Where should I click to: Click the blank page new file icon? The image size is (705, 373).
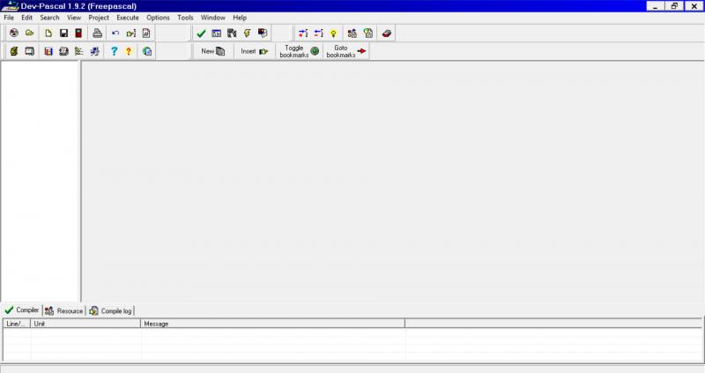point(48,34)
